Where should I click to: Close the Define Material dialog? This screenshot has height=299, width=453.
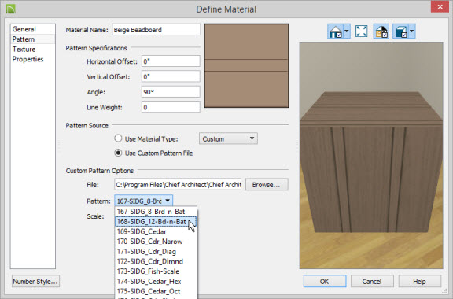point(440,6)
